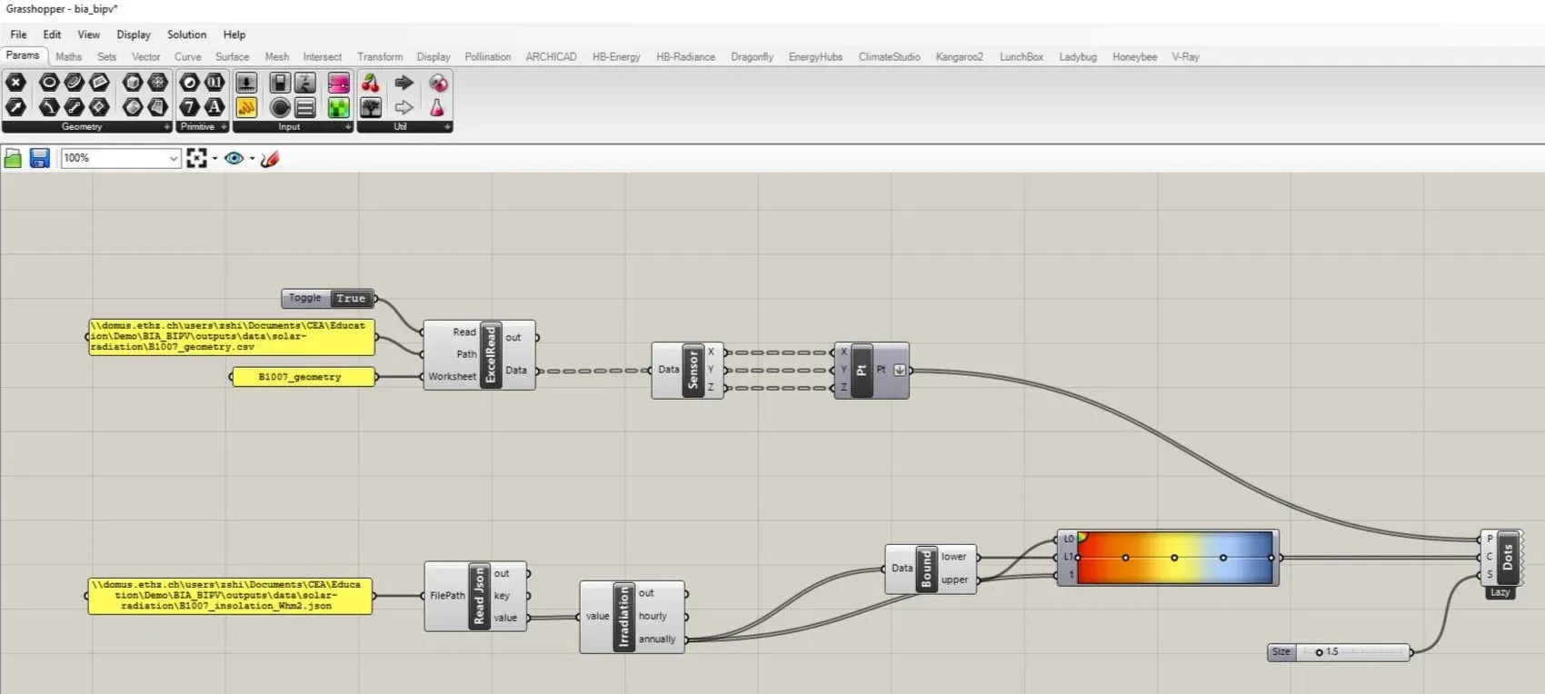The height and width of the screenshot is (694, 1545).
Task: Select the Mesh parameter wireframe icon
Action: 158,83
